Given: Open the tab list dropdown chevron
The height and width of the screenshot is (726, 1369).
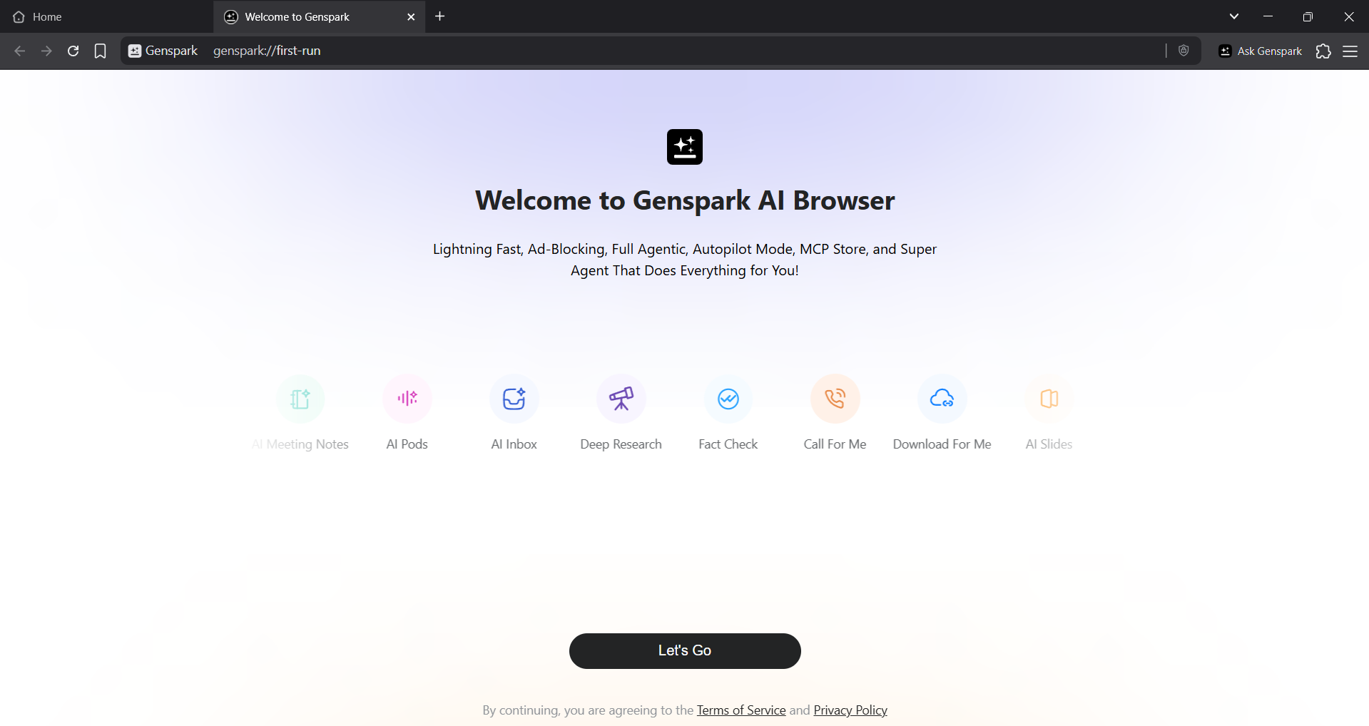Looking at the screenshot, I should [1233, 16].
